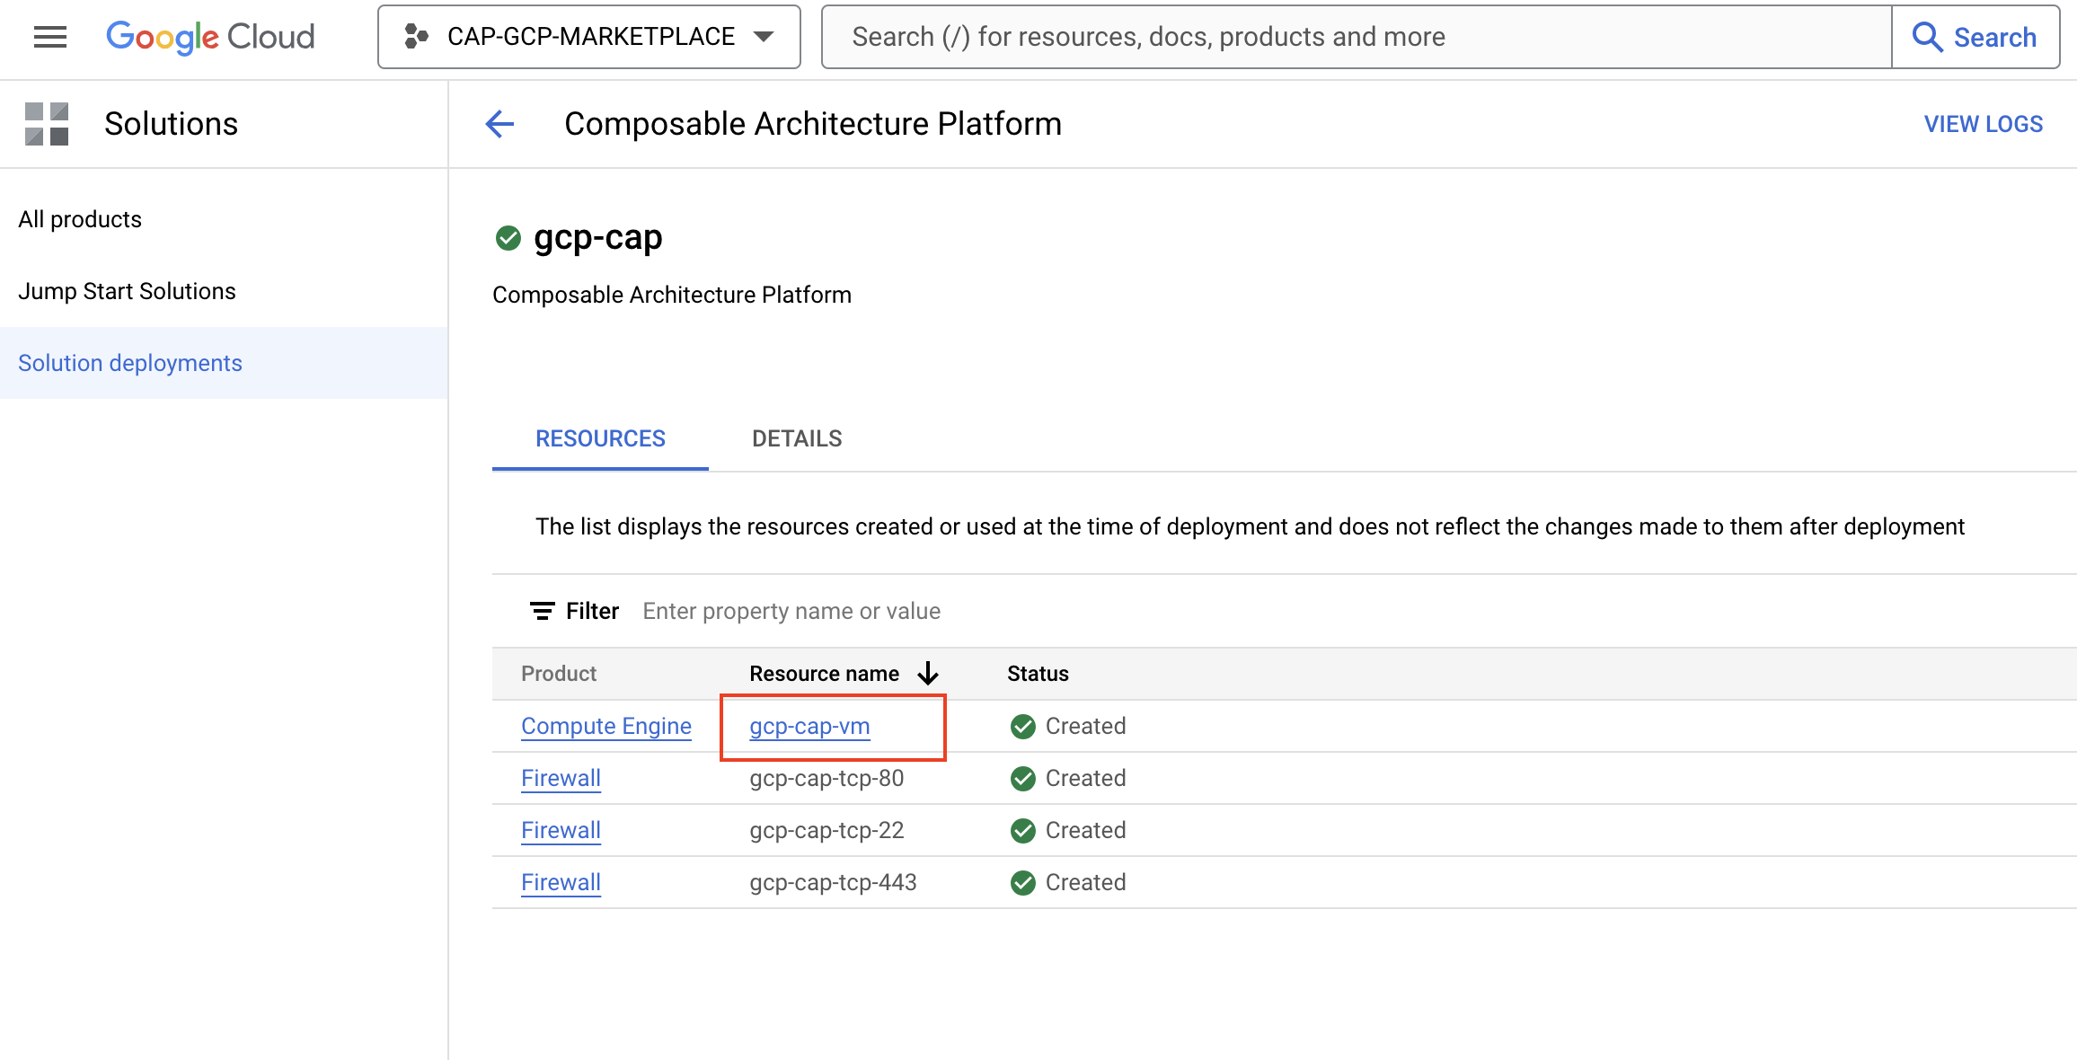
Task: Click the Google Cloud logo
Action: coord(210,37)
